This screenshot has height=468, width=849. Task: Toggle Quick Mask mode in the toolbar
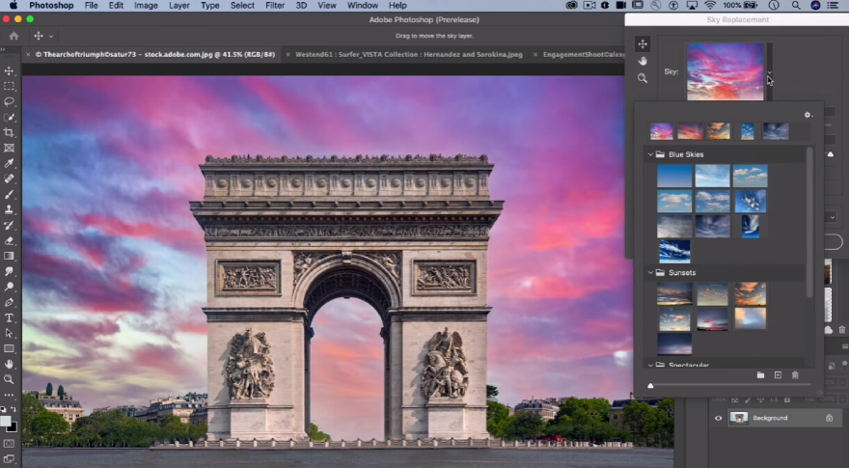[x=10, y=443]
